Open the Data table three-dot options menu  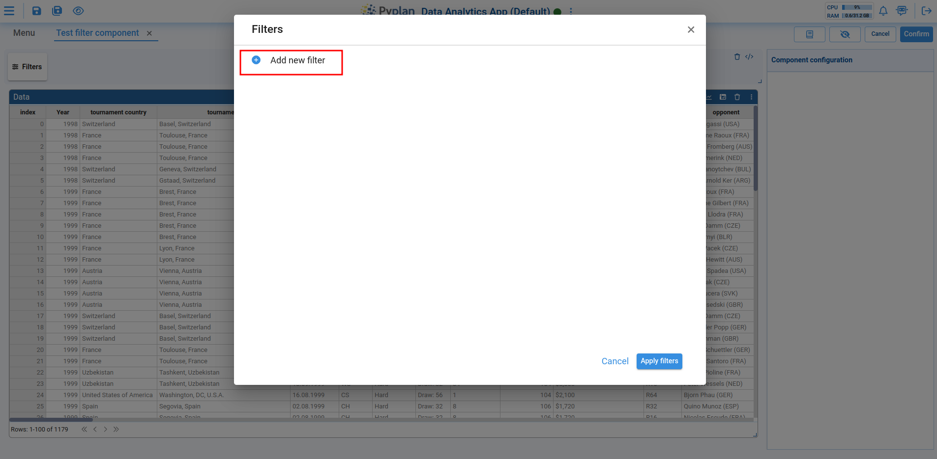751,97
